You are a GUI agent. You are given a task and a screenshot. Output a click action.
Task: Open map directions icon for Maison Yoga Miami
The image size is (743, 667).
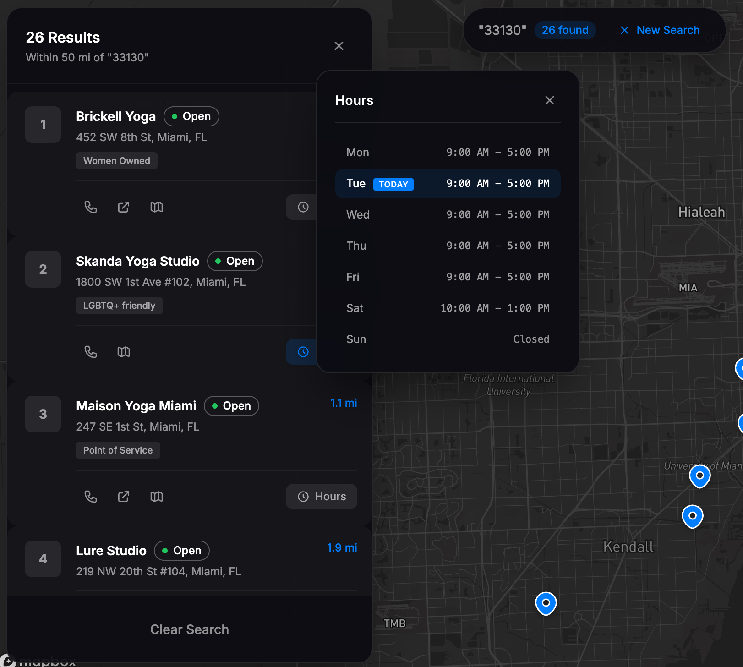tap(157, 497)
